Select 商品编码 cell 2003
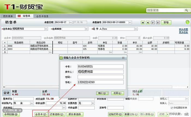Viewport: 191px width, 117px height. tap(19, 49)
